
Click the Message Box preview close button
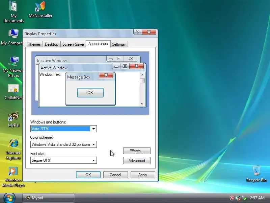tap(106, 75)
